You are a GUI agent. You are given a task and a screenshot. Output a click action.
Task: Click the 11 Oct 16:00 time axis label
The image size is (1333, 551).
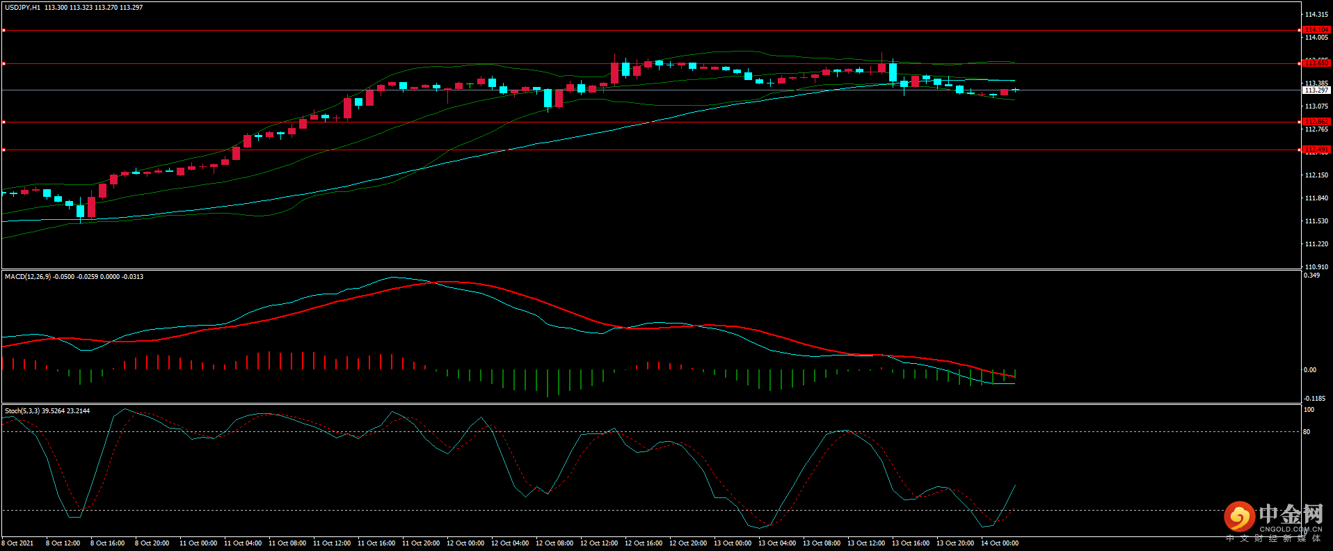(x=376, y=543)
